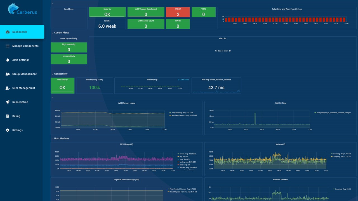The height and width of the screenshot is (201, 358).
Task: Toggle the chevron above JVM Memory Usage
Action: tap(52, 98)
